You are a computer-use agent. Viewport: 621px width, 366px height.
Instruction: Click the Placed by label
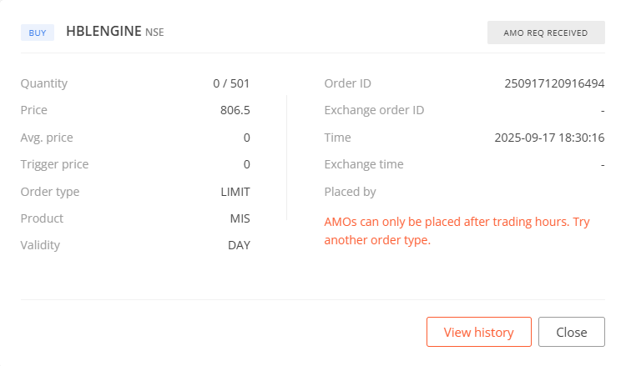click(350, 192)
